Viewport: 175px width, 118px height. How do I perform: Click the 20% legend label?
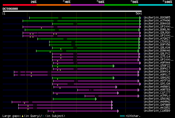click(33, 2)
